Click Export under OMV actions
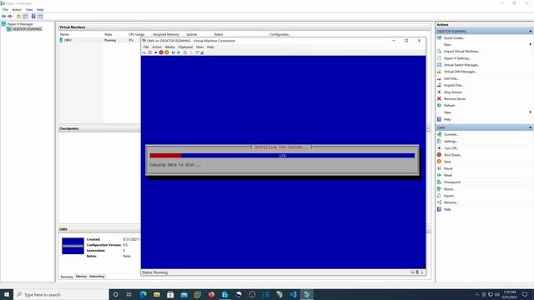The height and width of the screenshot is (300, 534). click(449, 196)
